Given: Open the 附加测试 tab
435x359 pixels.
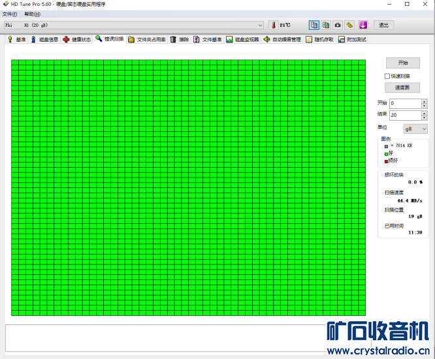Looking at the screenshot, I should click(353, 39).
